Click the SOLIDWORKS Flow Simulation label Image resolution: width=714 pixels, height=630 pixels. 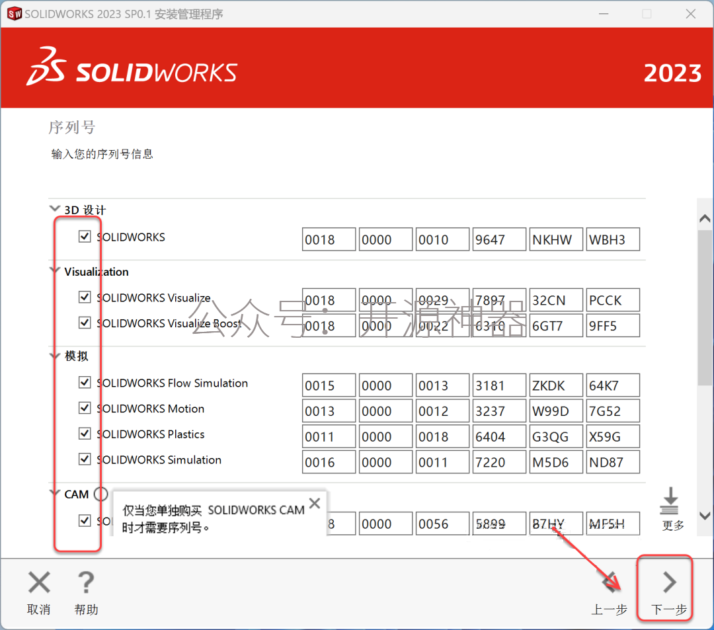(x=173, y=383)
